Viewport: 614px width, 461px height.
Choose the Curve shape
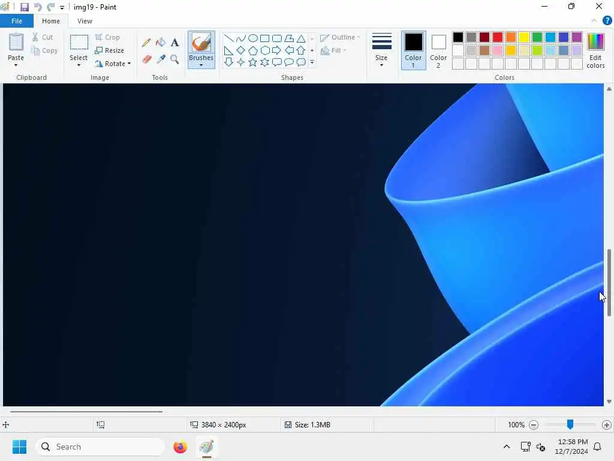(x=241, y=38)
